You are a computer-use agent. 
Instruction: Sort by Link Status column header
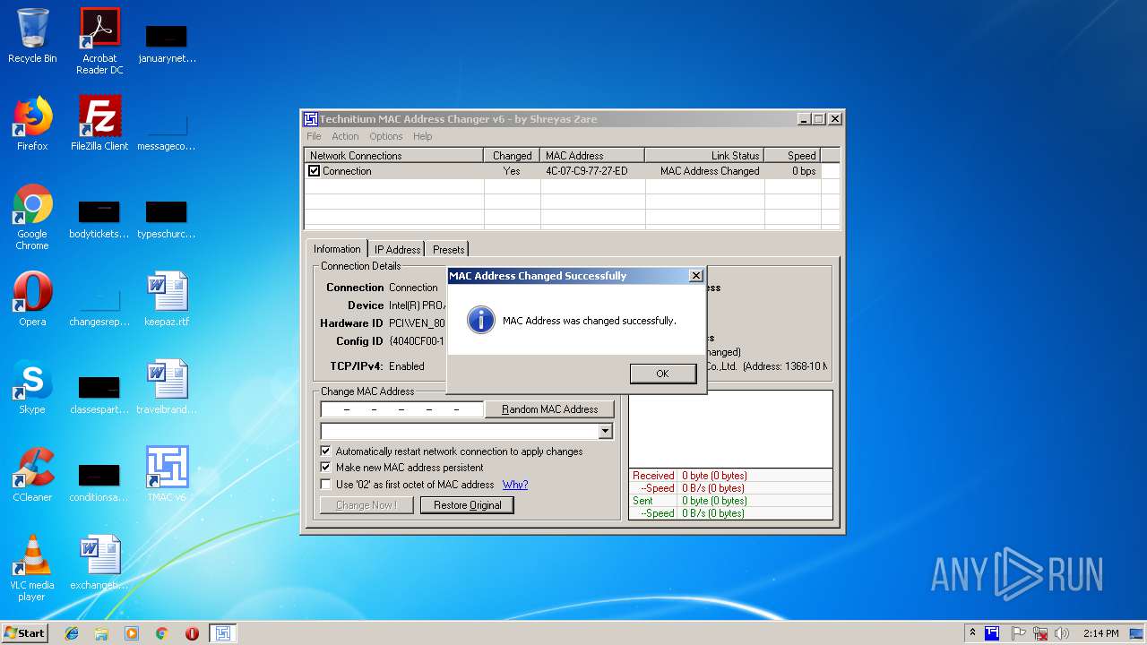click(704, 155)
